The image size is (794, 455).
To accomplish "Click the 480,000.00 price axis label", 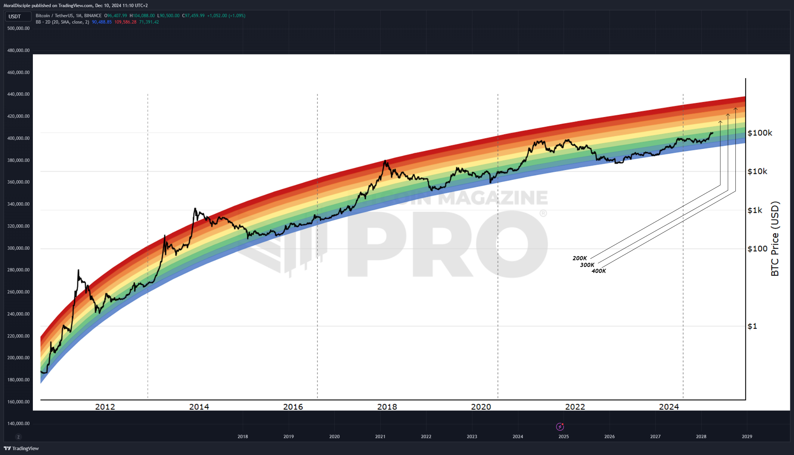I will pos(18,50).
